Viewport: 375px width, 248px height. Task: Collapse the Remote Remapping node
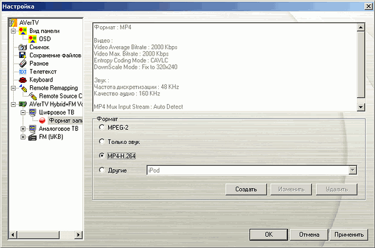(x=13, y=88)
